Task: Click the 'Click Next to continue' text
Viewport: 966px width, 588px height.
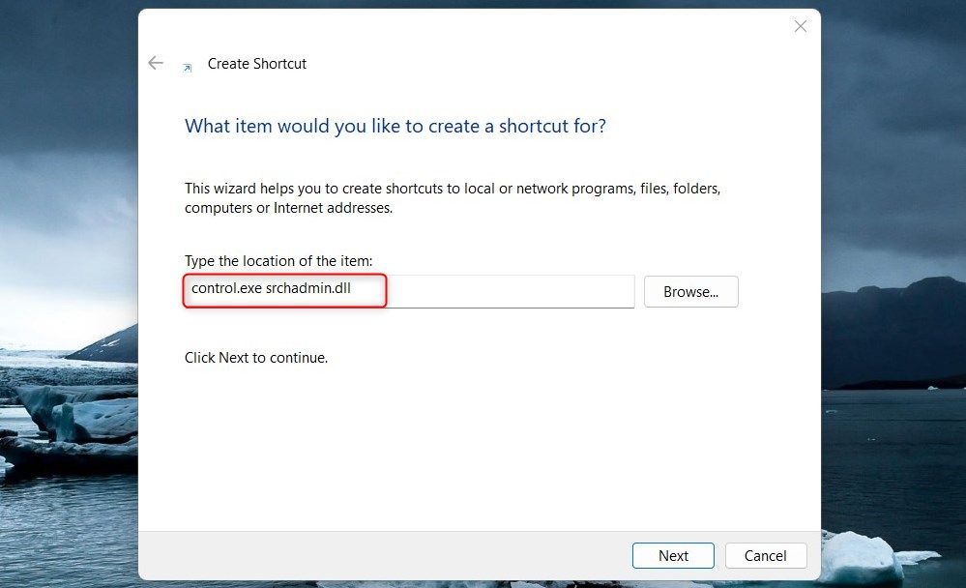Action: (x=256, y=358)
